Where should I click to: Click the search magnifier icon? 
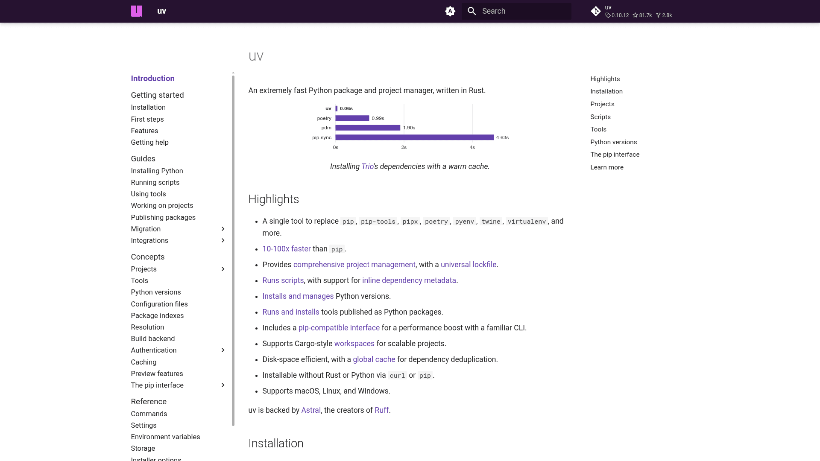point(471,11)
